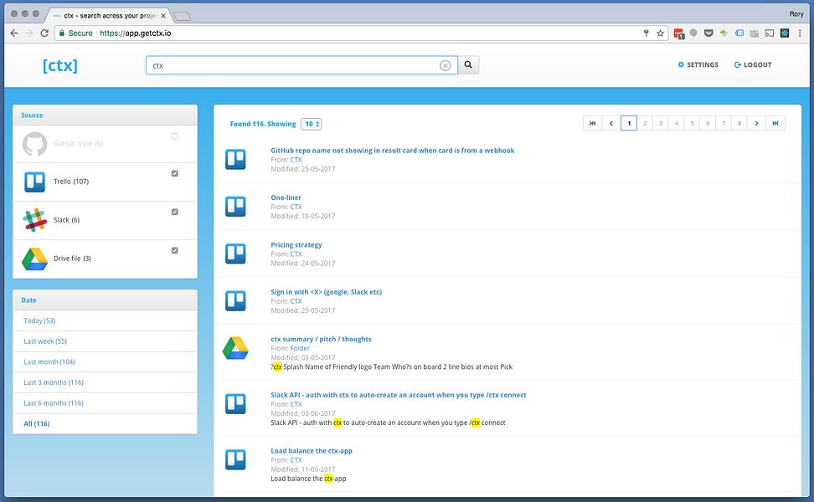This screenshot has height=502, width=814.
Task: Click Trello icon beside 'Load balance' result
Action: 235,459
